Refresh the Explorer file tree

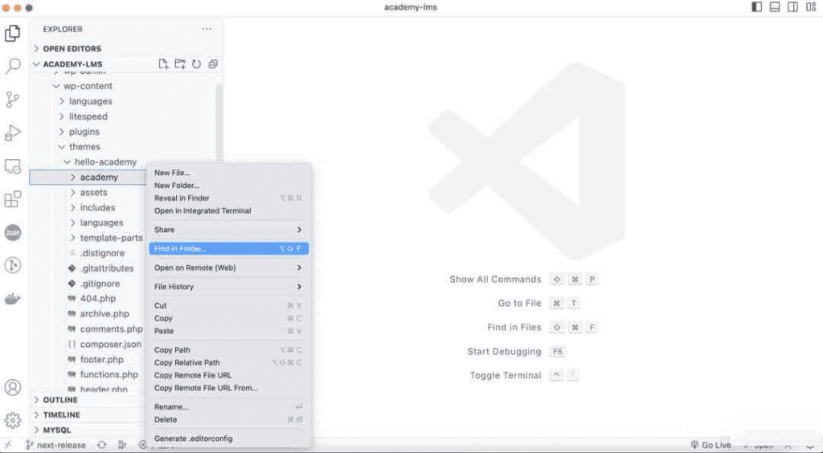coord(196,64)
